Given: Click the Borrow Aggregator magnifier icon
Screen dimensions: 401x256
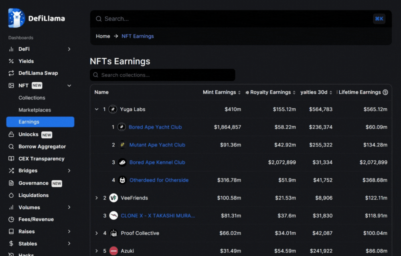Looking at the screenshot, I should coord(11,147).
